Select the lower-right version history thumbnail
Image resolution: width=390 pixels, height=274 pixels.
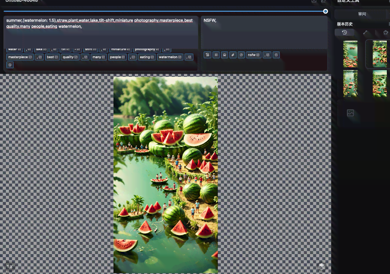pos(379,83)
